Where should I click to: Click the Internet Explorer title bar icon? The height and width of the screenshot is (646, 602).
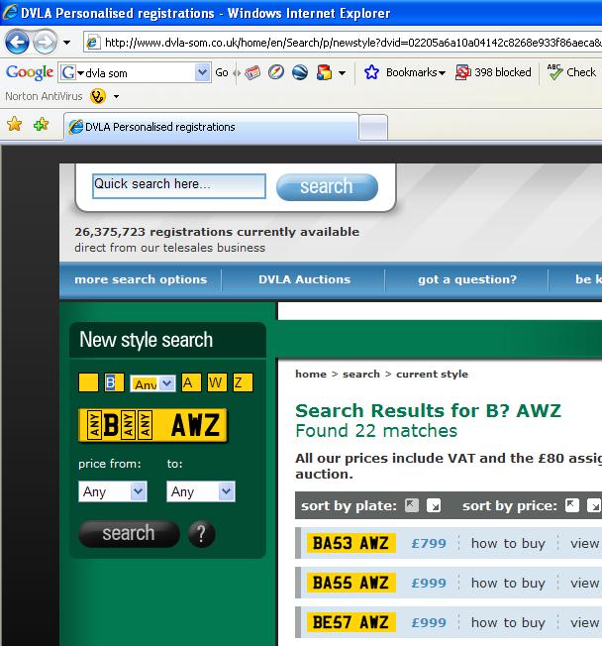click(10, 12)
